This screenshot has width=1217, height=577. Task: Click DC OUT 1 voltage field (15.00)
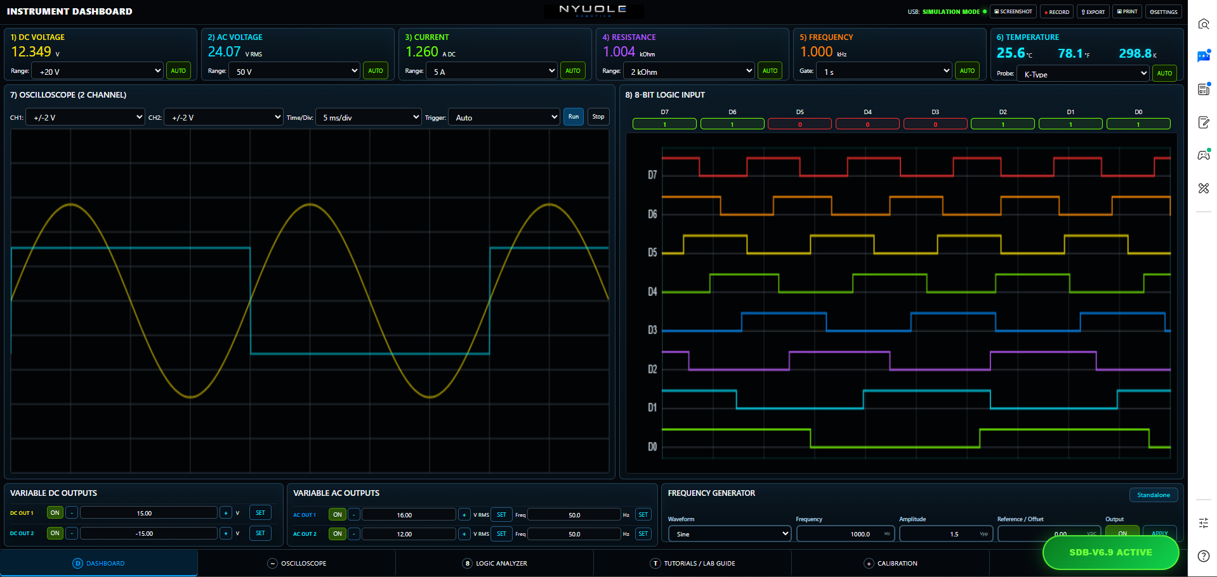tap(148, 513)
